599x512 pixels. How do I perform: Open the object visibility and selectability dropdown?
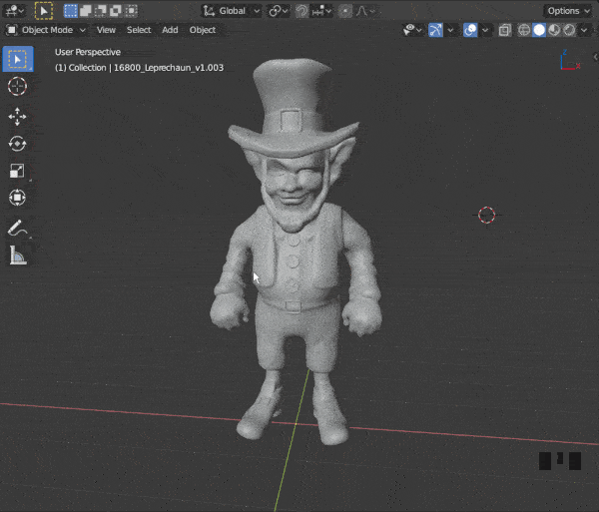[412, 30]
